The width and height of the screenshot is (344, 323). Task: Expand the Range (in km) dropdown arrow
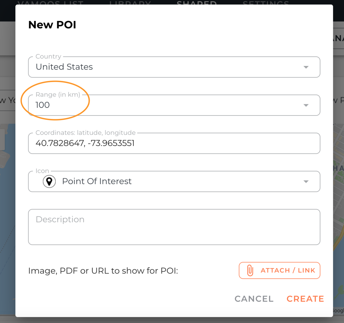coord(306,105)
